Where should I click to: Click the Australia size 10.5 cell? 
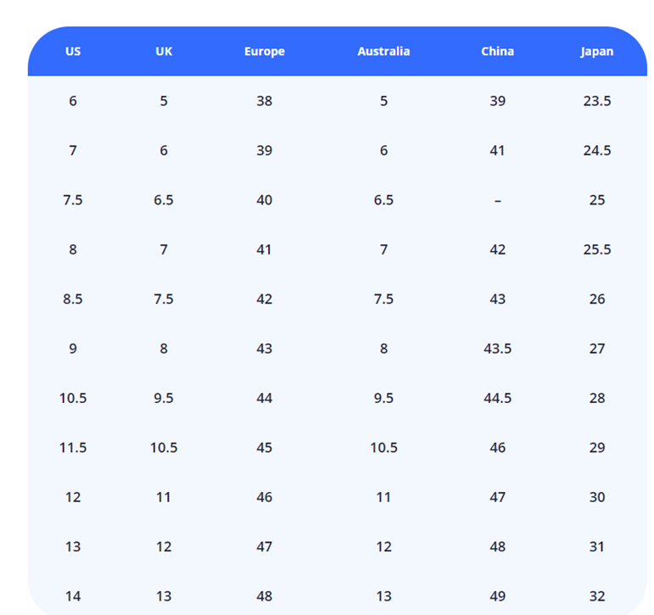[383, 448]
